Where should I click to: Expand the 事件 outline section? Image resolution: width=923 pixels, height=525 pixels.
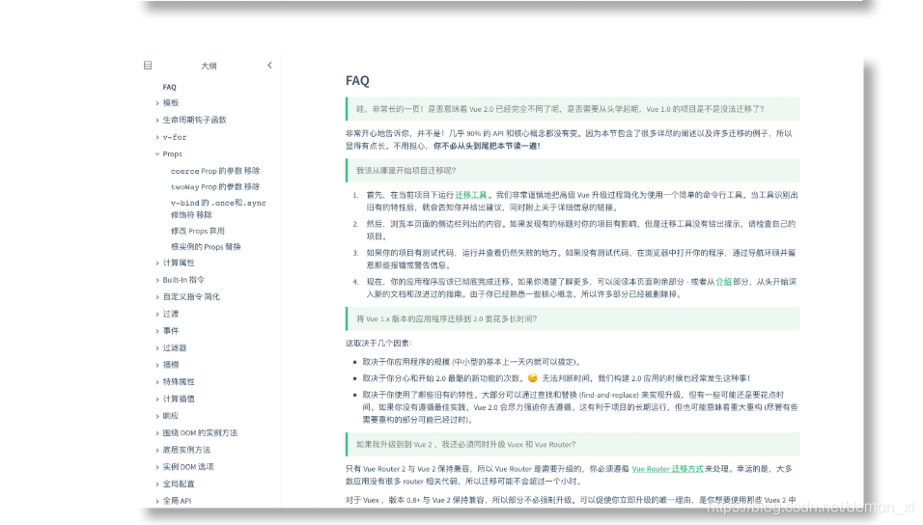pyautogui.click(x=157, y=331)
